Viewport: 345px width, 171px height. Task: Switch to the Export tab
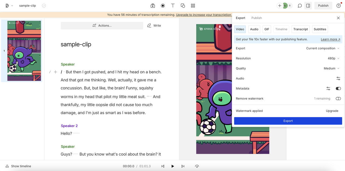coord(240,18)
